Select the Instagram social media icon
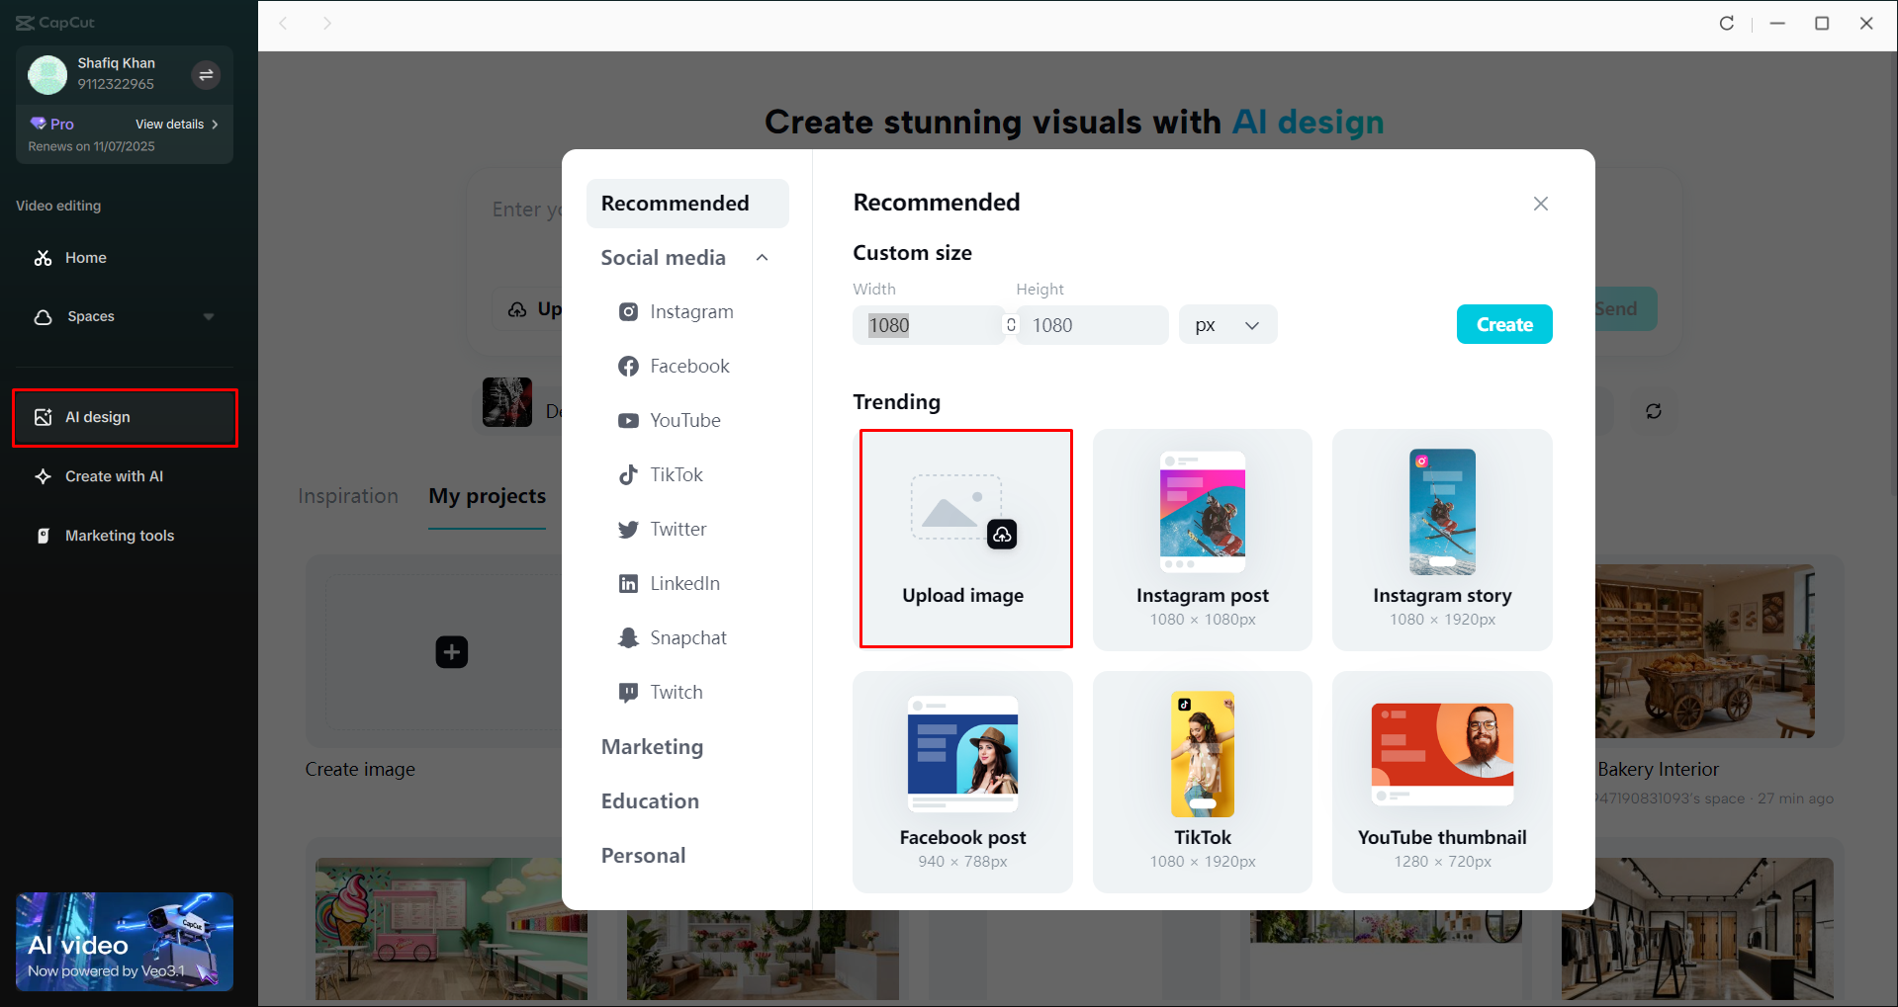The width and height of the screenshot is (1898, 1007). point(629,311)
